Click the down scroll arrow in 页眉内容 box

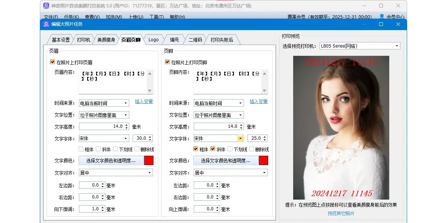[x=150, y=91]
